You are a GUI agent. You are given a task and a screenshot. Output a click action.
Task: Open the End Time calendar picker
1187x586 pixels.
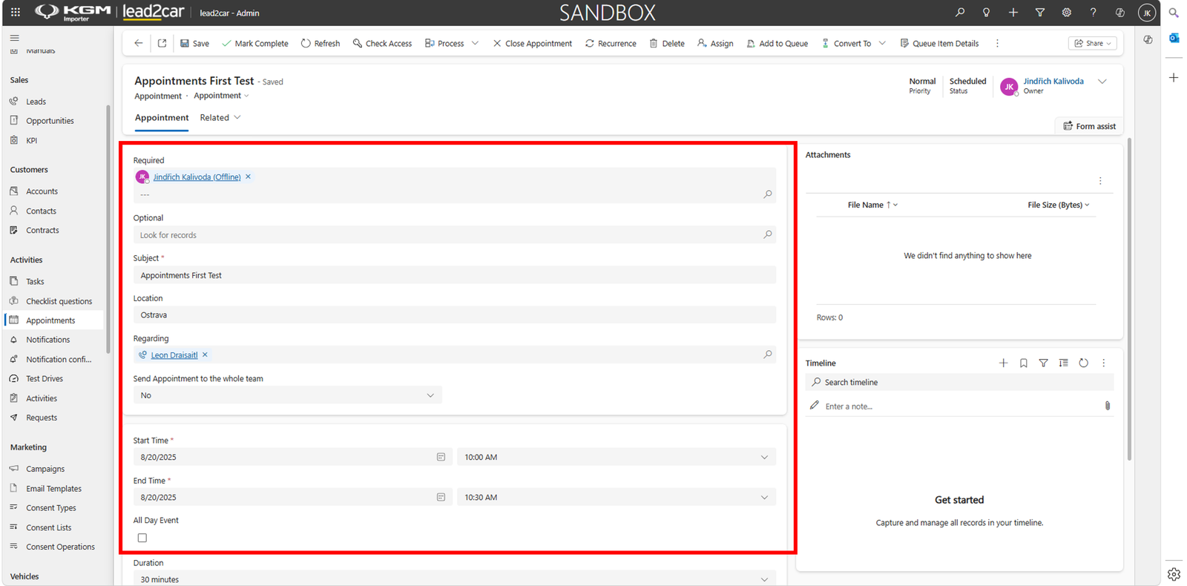pyautogui.click(x=441, y=497)
